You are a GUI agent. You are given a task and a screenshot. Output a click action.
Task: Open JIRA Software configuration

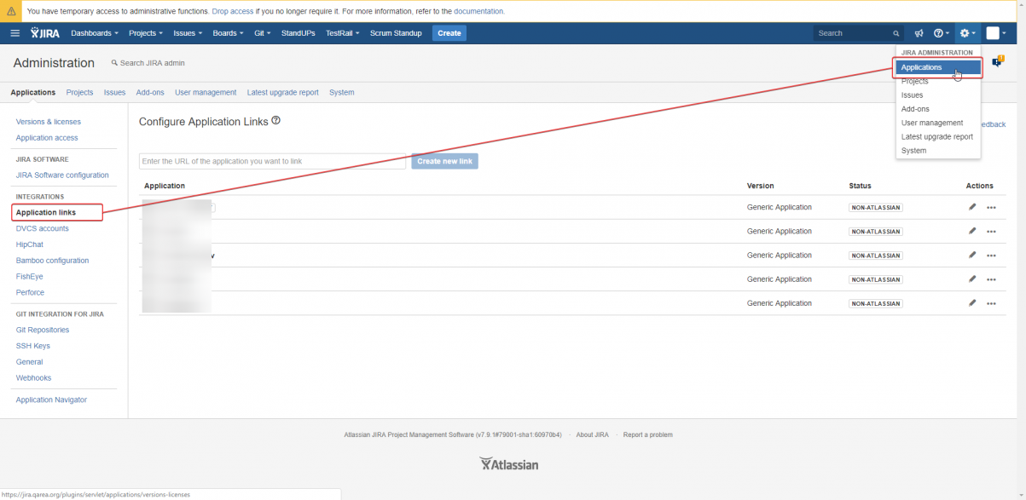click(62, 175)
